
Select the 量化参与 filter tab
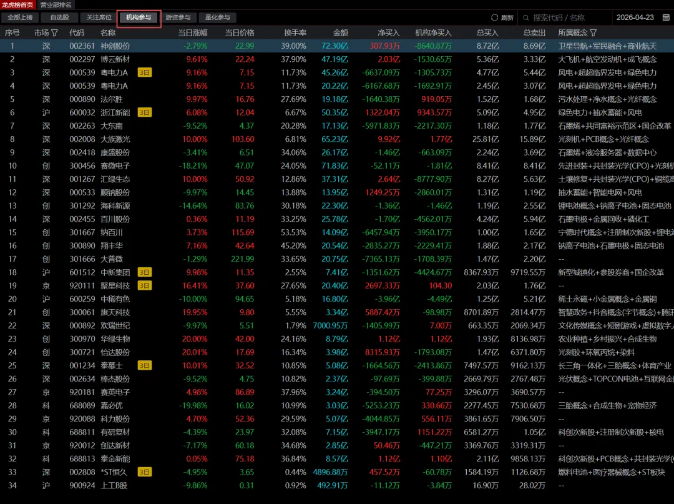tap(218, 17)
